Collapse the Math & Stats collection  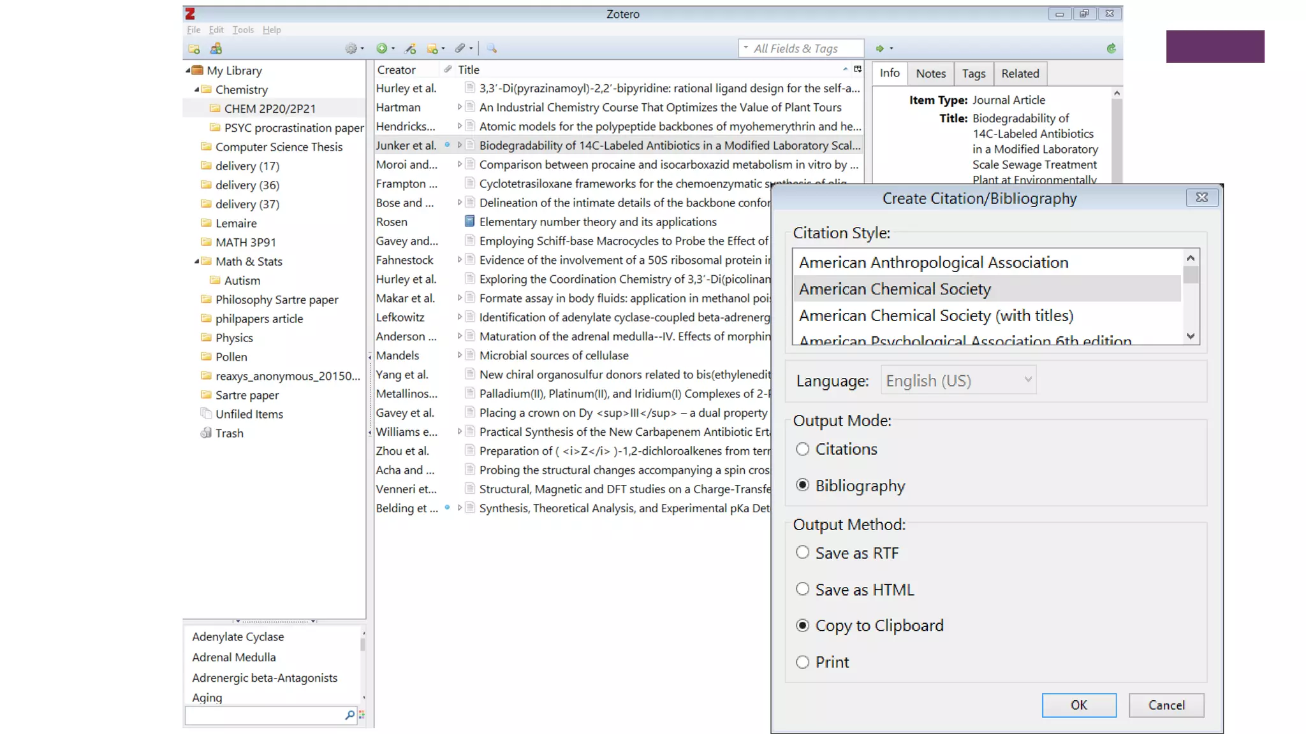click(196, 261)
